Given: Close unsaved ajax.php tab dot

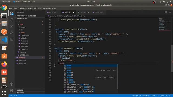Looking at the screenshot, I should [x=74, y=12].
